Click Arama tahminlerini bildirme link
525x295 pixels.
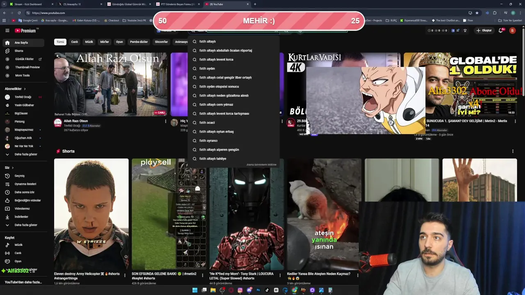(x=261, y=165)
